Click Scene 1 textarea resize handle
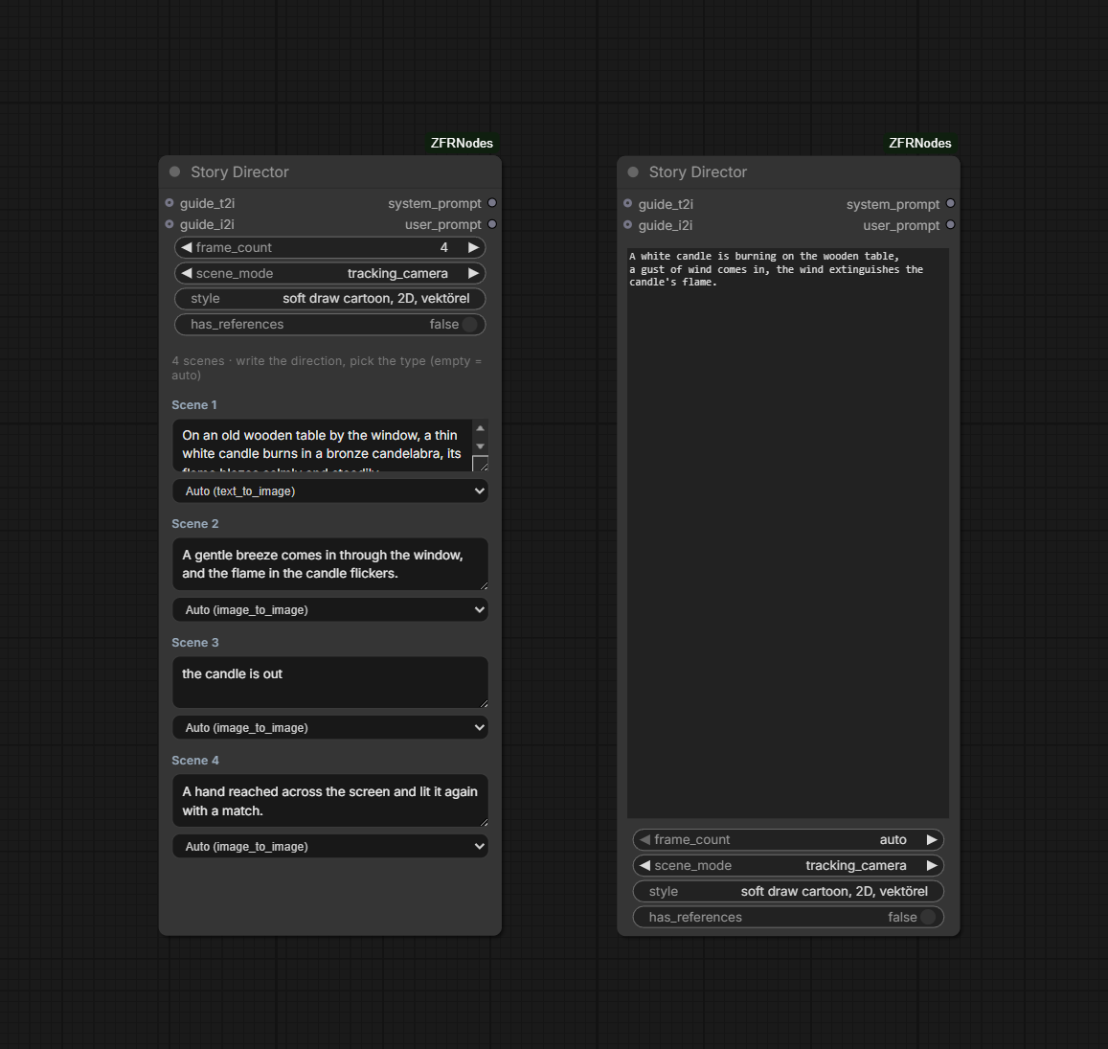 (x=480, y=464)
